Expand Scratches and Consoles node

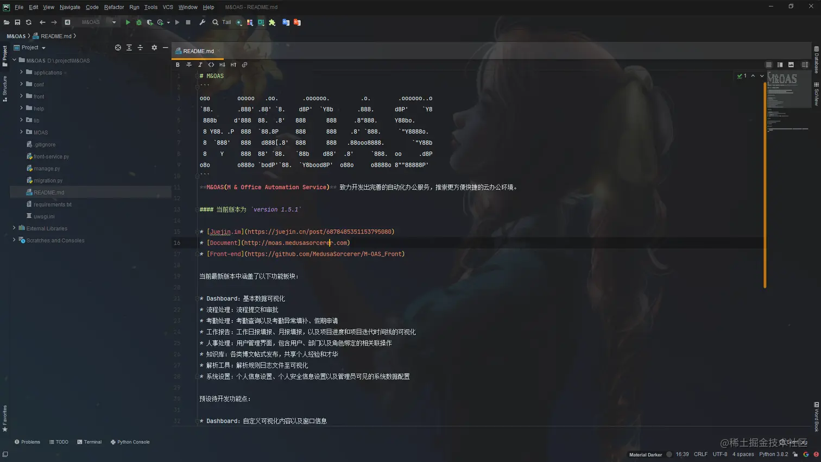[x=14, y=240]
